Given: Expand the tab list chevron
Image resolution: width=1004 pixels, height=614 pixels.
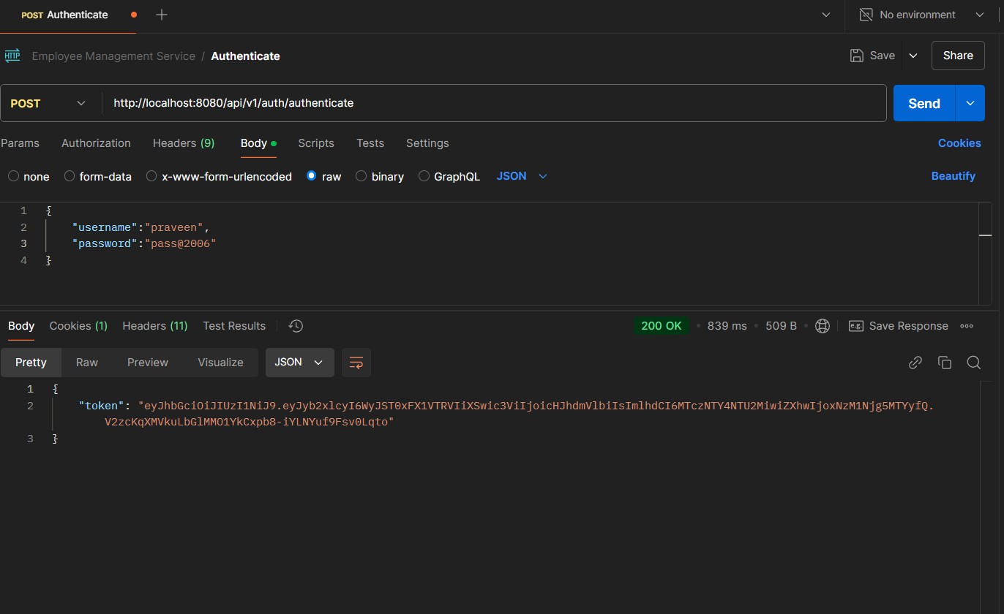Looking at the screenshot, I should coord(826,15).
